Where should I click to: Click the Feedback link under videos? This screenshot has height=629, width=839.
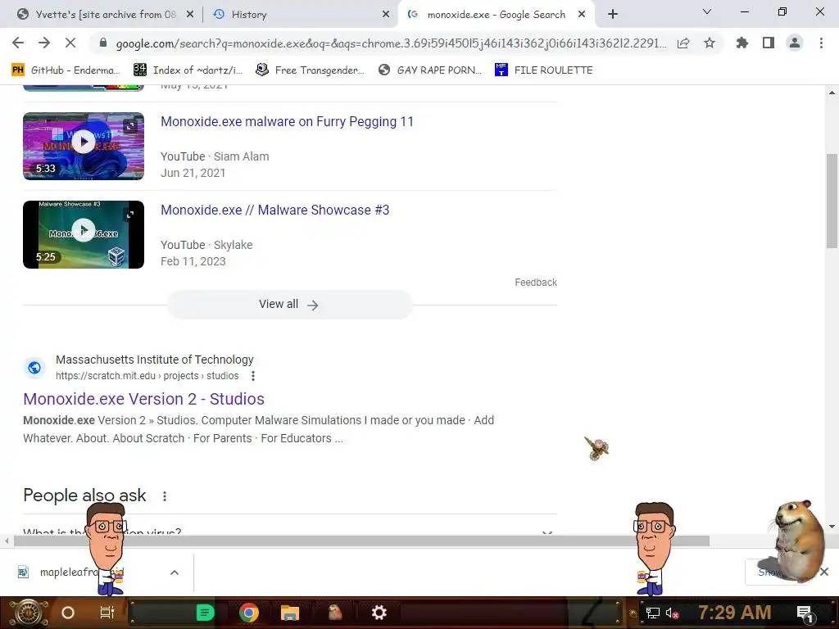coord(536,283)
